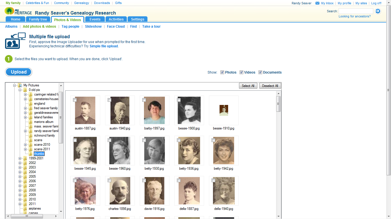Select the My Pictures folder icon
391x219 pixels.
coord(20,85)
